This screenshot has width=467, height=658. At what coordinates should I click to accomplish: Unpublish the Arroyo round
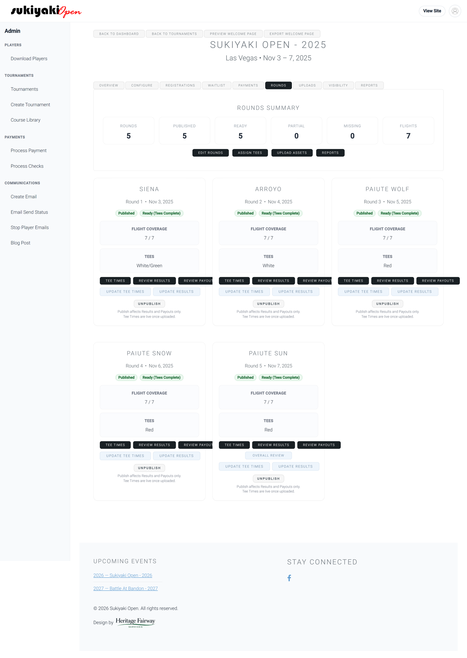coord(269,304)
